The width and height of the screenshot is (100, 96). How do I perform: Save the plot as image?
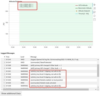[94, 19]
